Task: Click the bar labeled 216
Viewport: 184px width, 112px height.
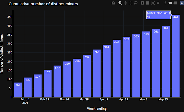Action: coord(77,78)
